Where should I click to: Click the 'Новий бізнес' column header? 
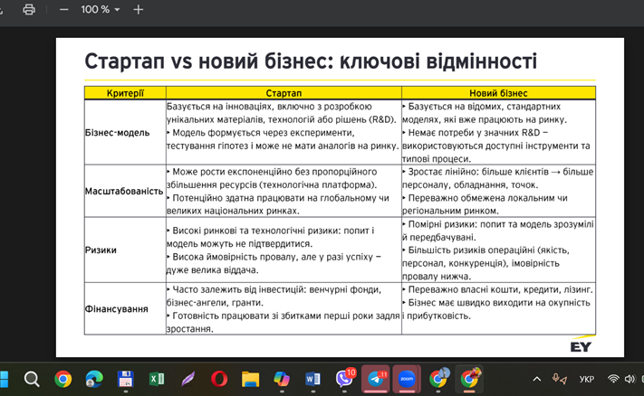pos(497,92)
